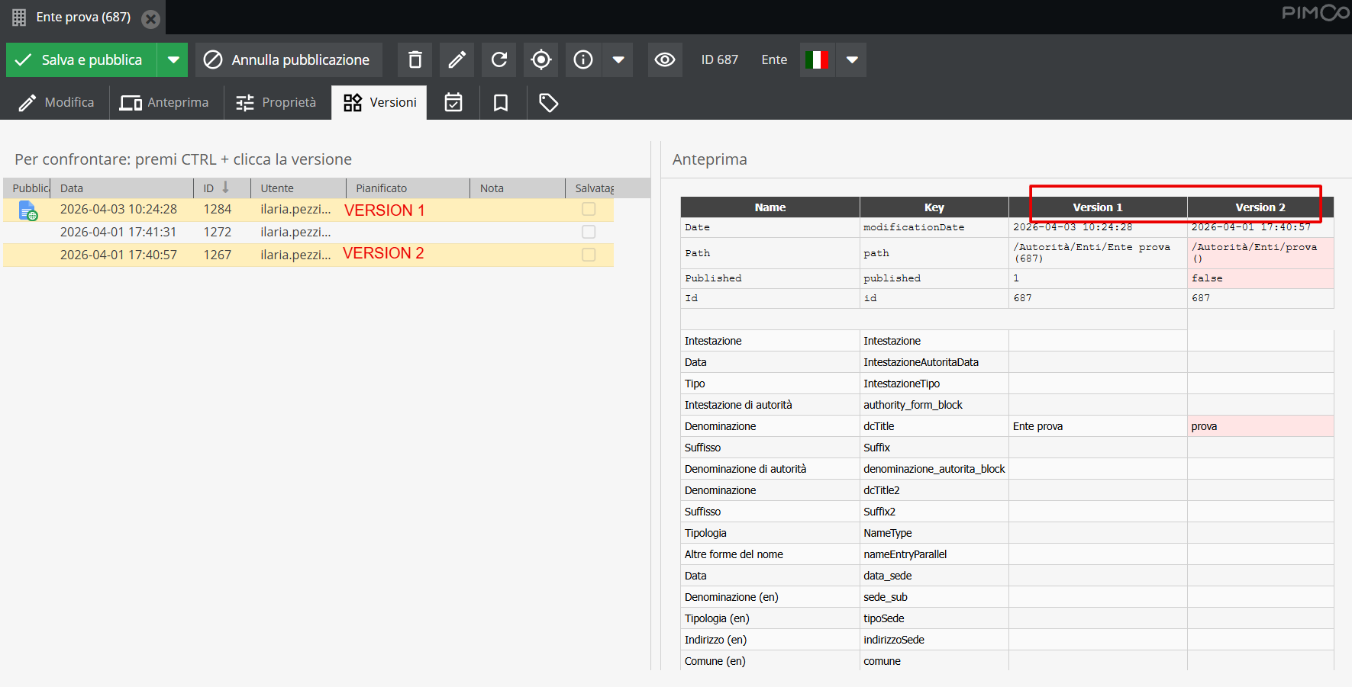Reload the object with refresh icon
This screenshot has height=687, width=1352.
[x=499, y=59]
